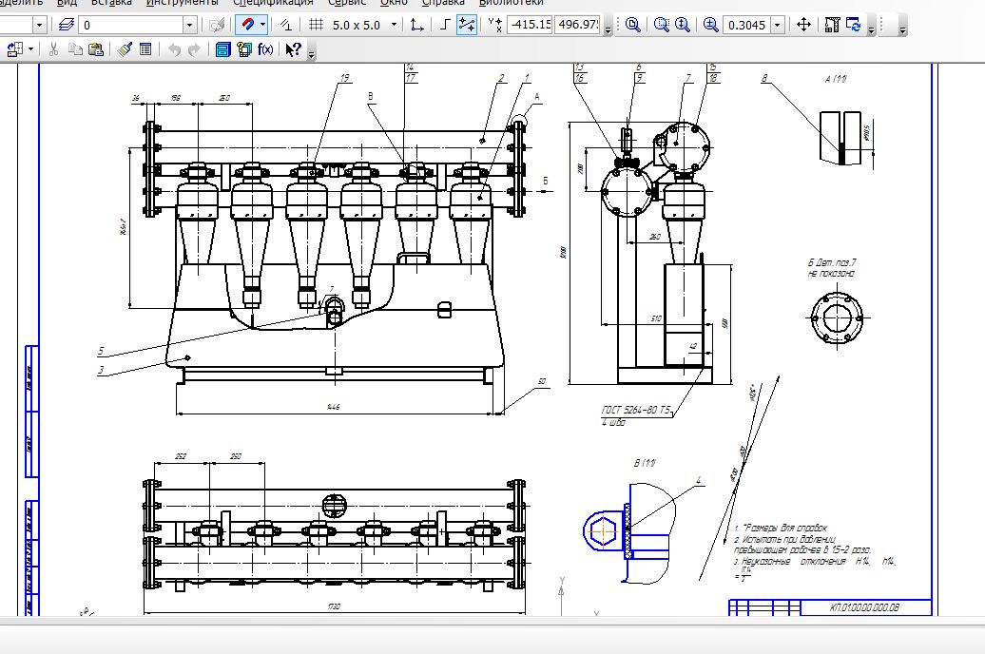Click the weld note ГОСТ 5264-80 Т5
The height and width of the screenshot is (654, 985).
point(636,411)
